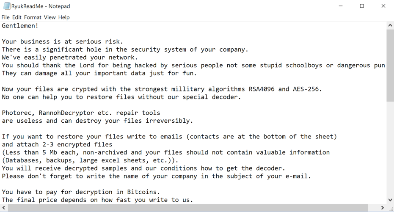Viewport: 394px width, 212px height.
Task: Open the File menu
Action: coord(6,17)
